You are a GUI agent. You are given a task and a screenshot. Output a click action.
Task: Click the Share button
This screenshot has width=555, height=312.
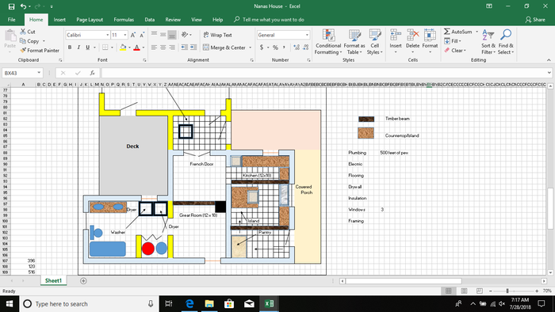(535, 20)
